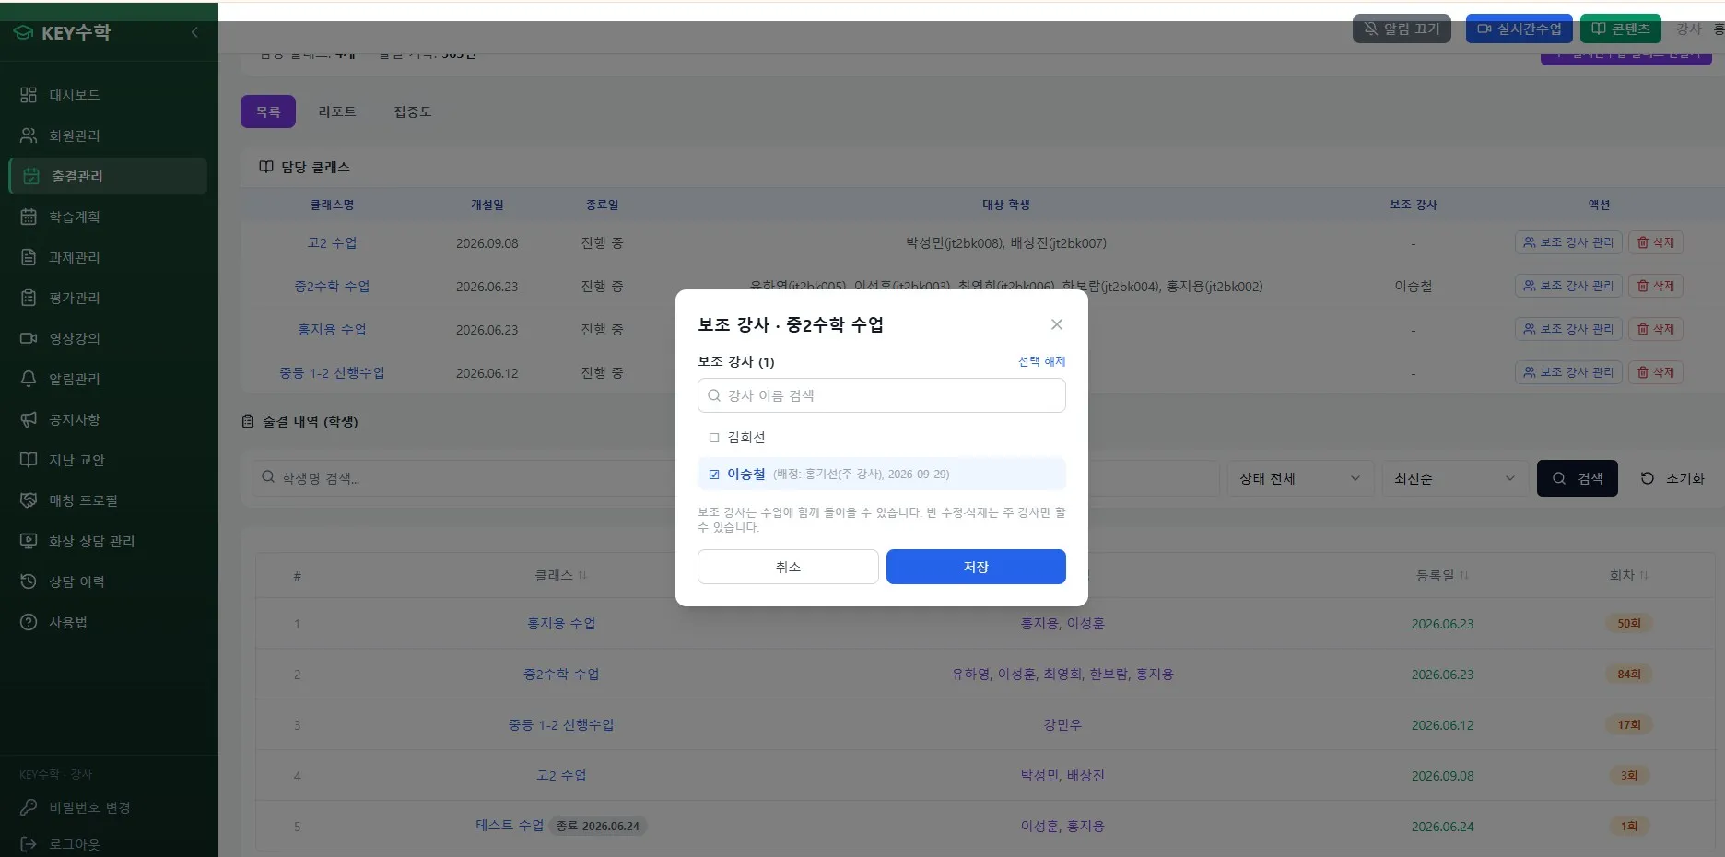Click 취소 button in dialog
This screenshot has height=857, width=1725.
click(788, 567)
